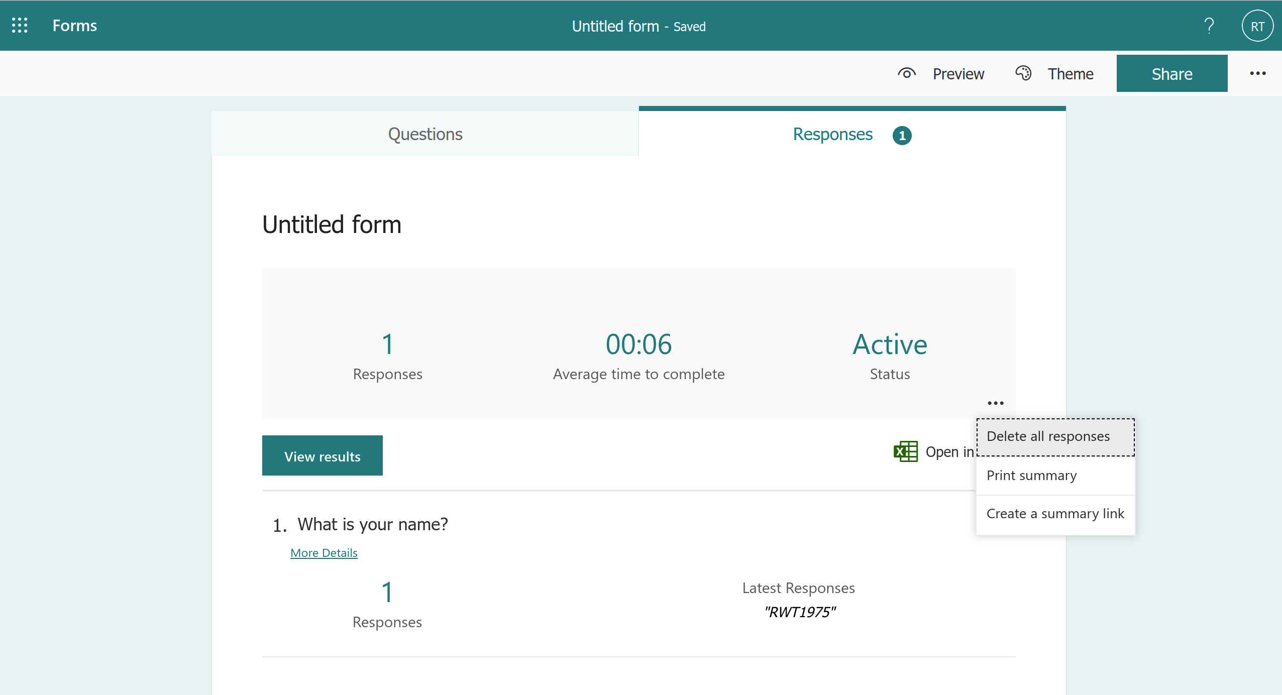Click the Excel icon beside Open in
Image resolution: width=1282 pixels, height=695 pixels.
tap(905, 451)
